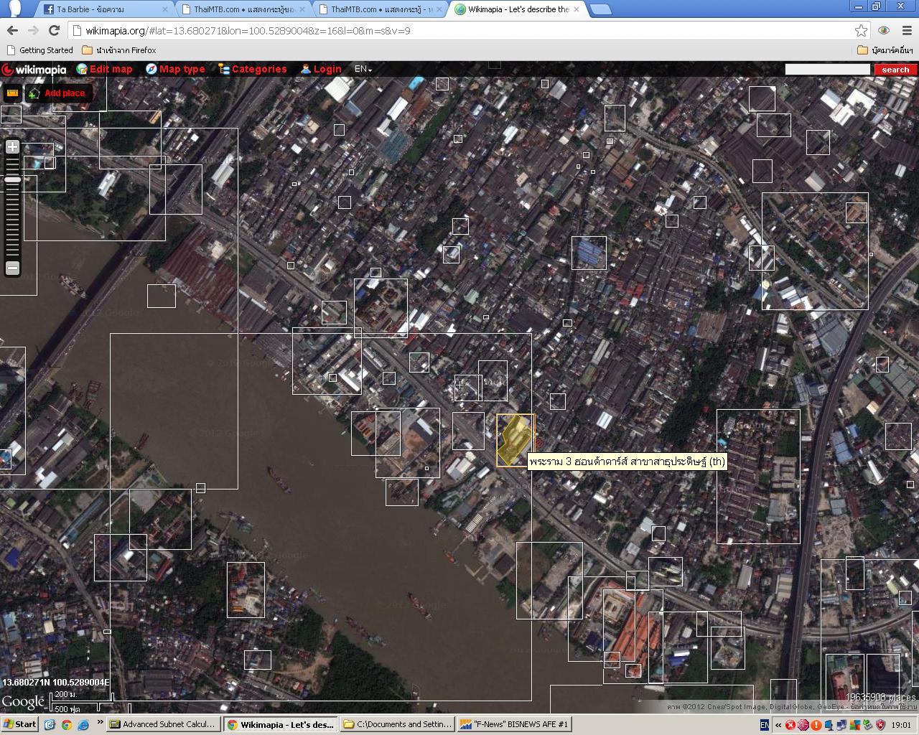The width and height of the screenshot is (919, 735).
Task: Open the Edit map menu
Action: point(105,69)
